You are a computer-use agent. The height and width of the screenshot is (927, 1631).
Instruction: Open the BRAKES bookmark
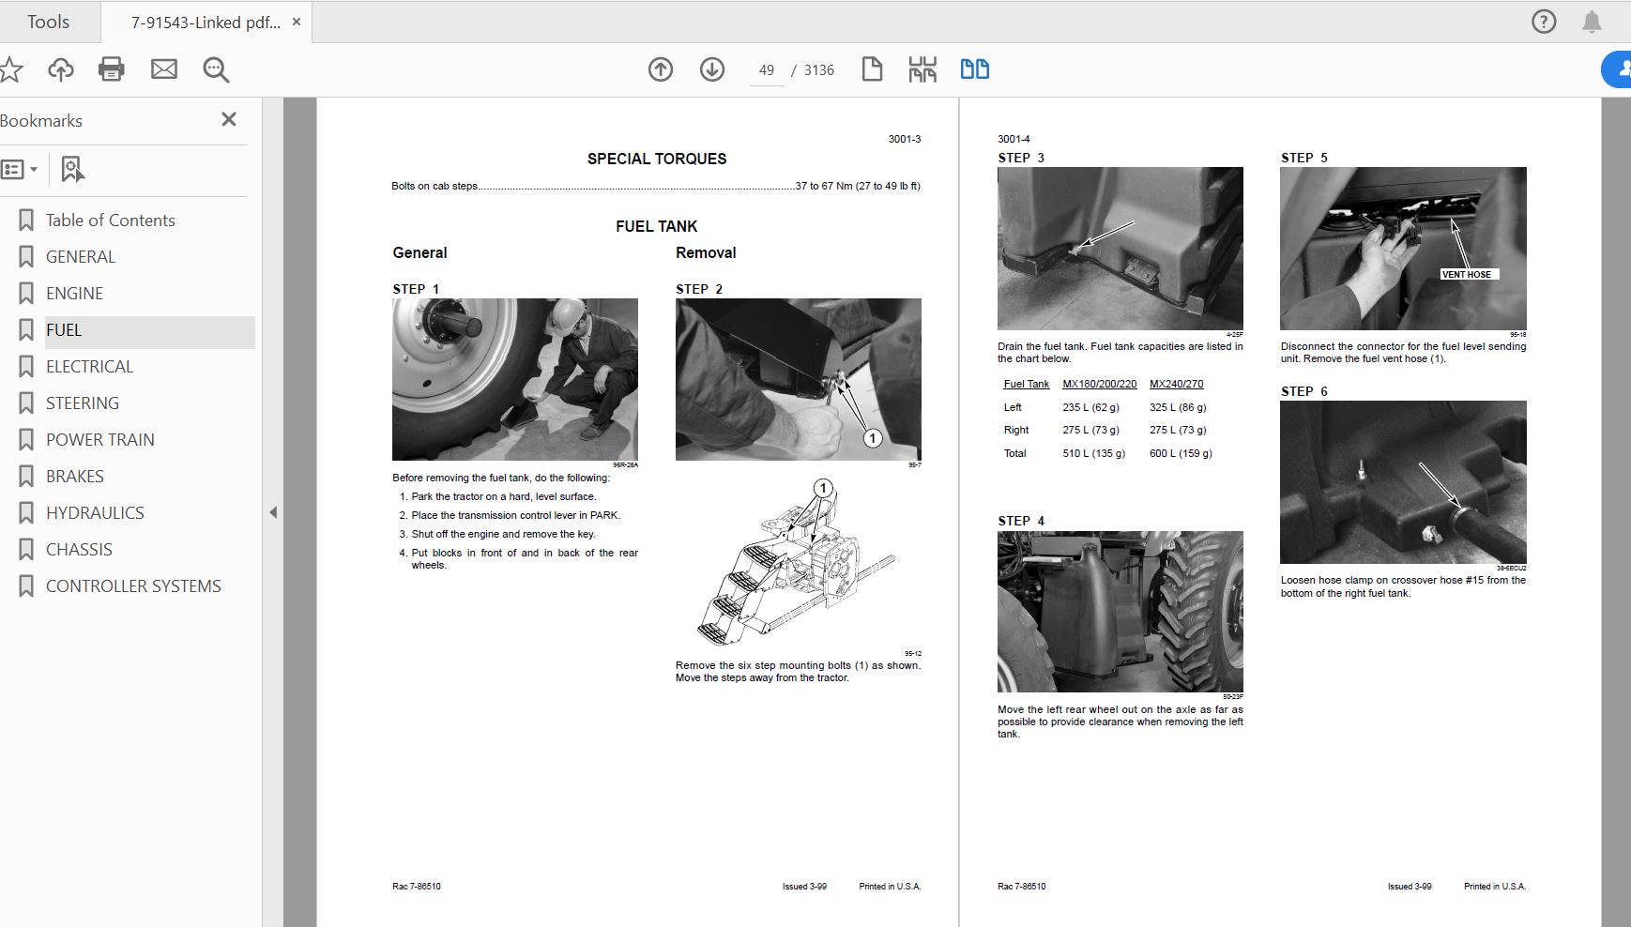[75, 477]
